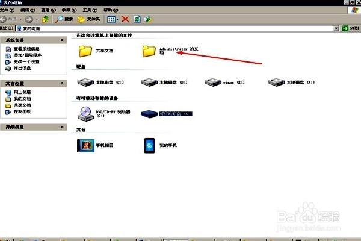The height and width of the screenshot is (241, 361).
Task: Click the 弹出该盘 drive icon in sidebar
Action: (x=8, y=69)
